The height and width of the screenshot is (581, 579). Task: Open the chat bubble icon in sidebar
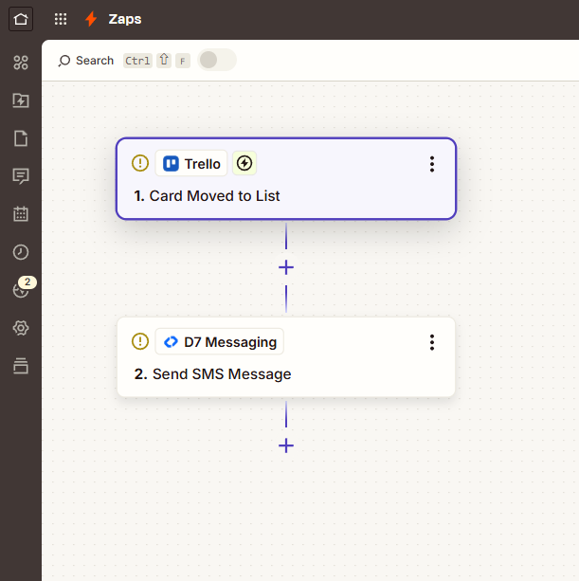[21, 176]
